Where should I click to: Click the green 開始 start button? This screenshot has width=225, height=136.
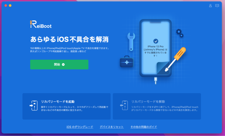coord(59,65)
